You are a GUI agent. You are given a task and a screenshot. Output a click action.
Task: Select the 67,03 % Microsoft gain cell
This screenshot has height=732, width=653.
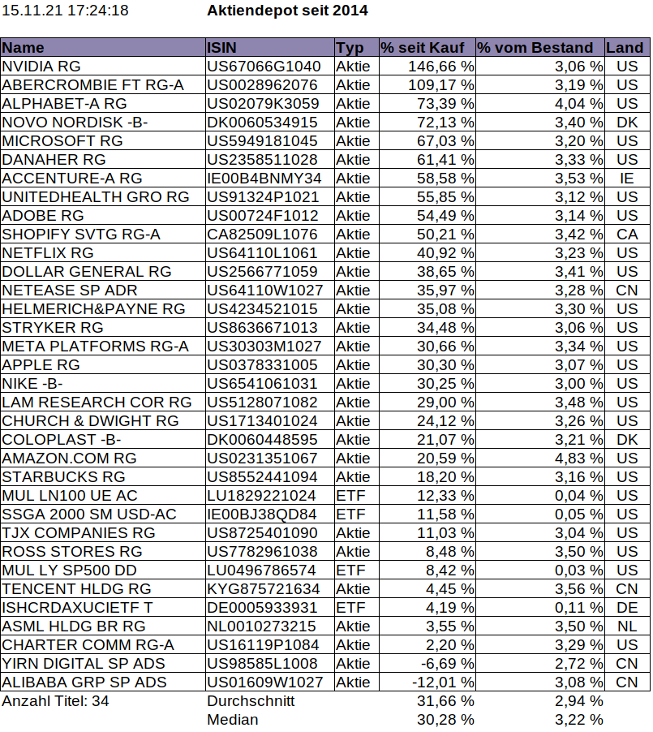point(427,140)
